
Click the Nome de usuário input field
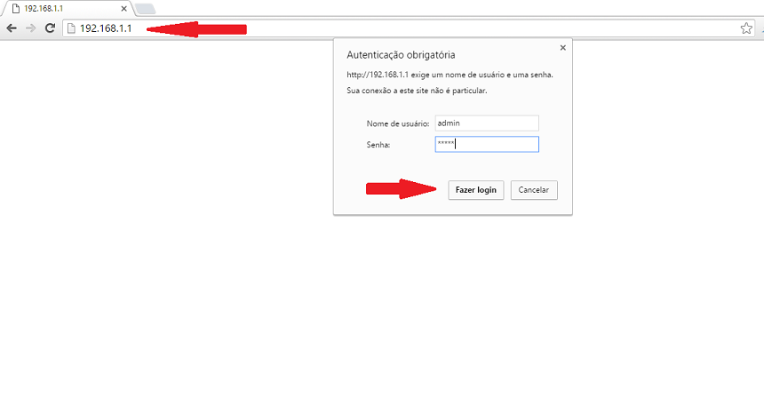(486, 123)
